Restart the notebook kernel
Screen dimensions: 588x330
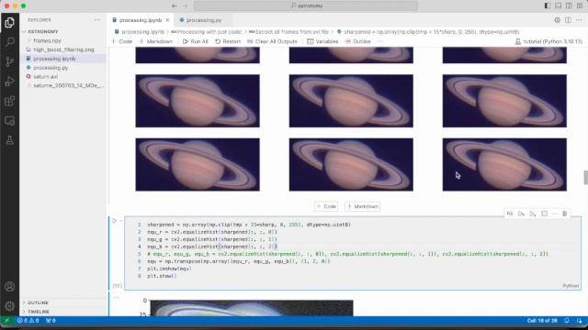[x=228, y=41]
